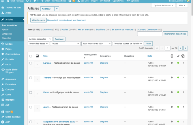Open the Ajouter submenu item

[5, 30]
